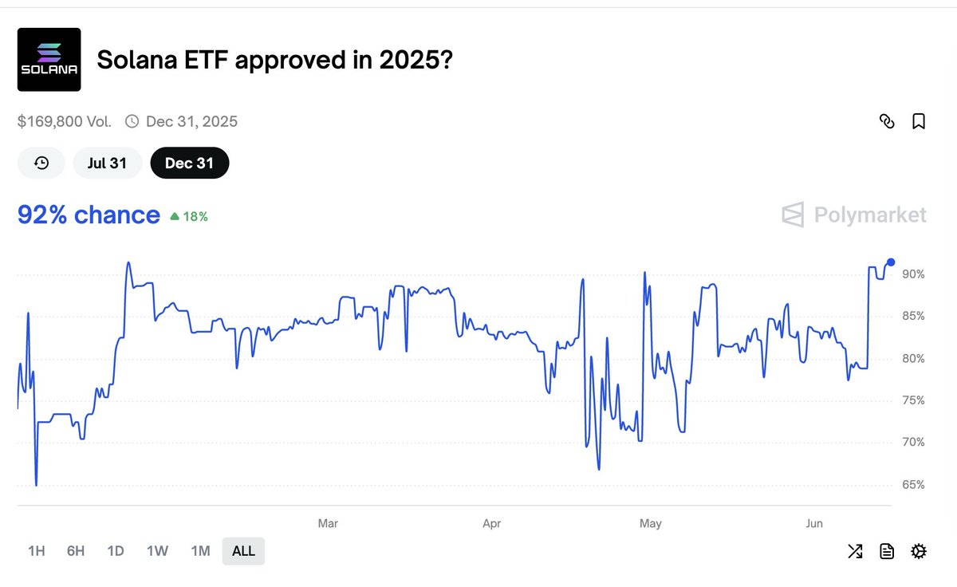Click the Dec 31, 2025 end date
The image size is (957, 587).
pos(191,121)
